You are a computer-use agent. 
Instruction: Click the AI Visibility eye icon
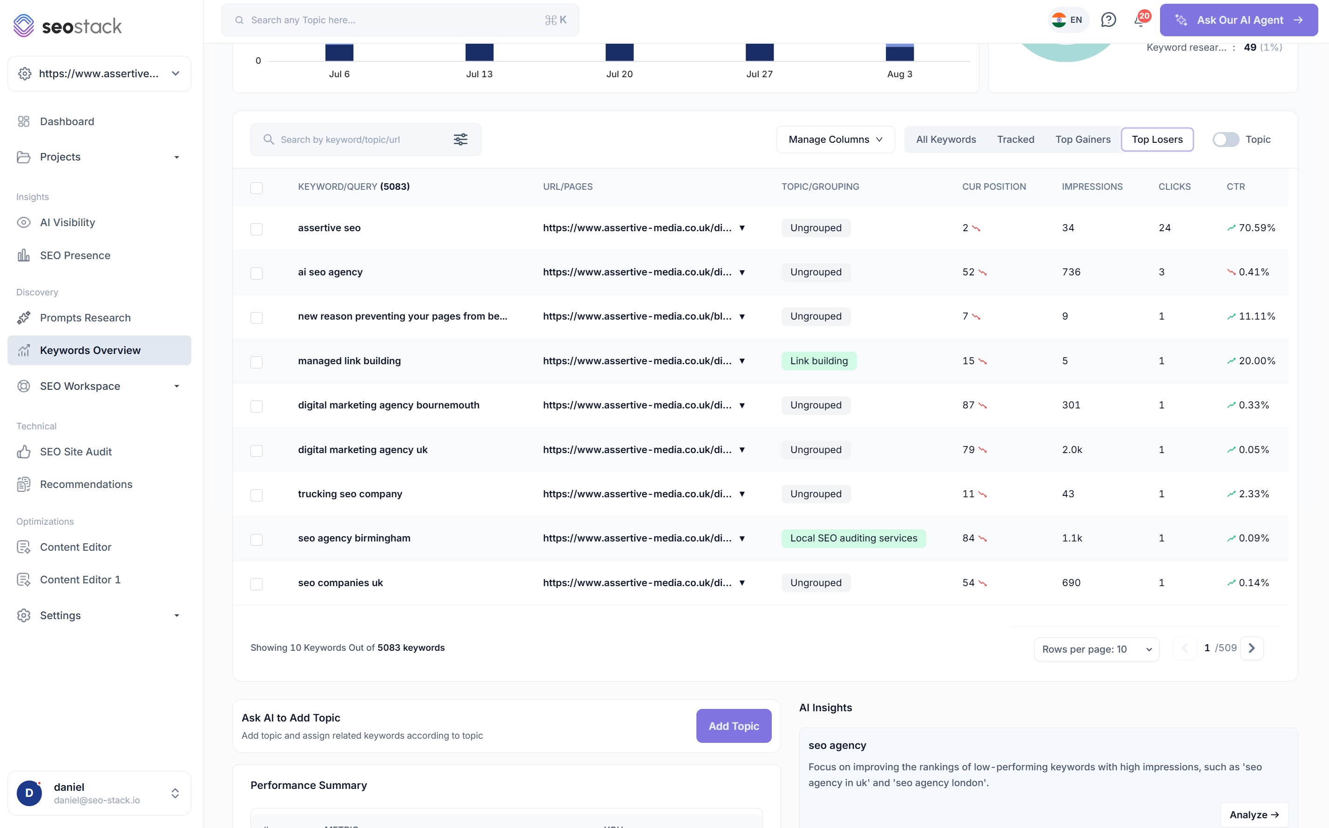click(24, 222)
